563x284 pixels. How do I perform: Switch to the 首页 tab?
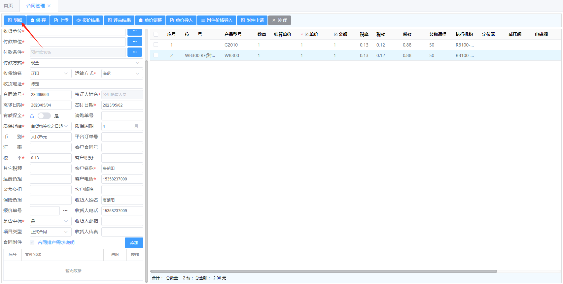[x=9, y=6]
